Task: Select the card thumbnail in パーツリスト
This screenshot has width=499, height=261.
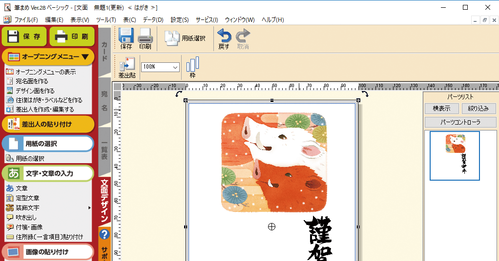Action: 455,156
